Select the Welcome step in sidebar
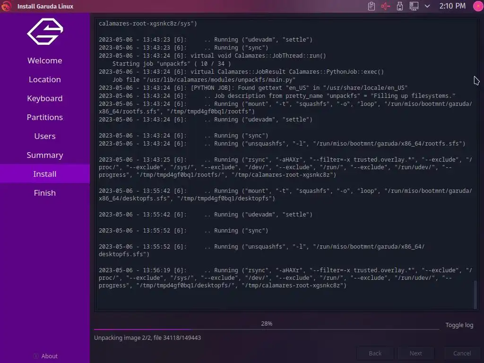 point(45,60)
